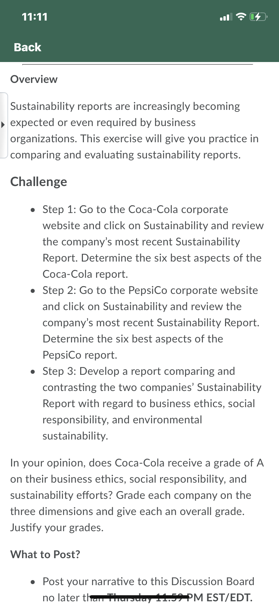
Task: Tap the Step 2 PepsiCo bullet text
Action: (151, 323)
